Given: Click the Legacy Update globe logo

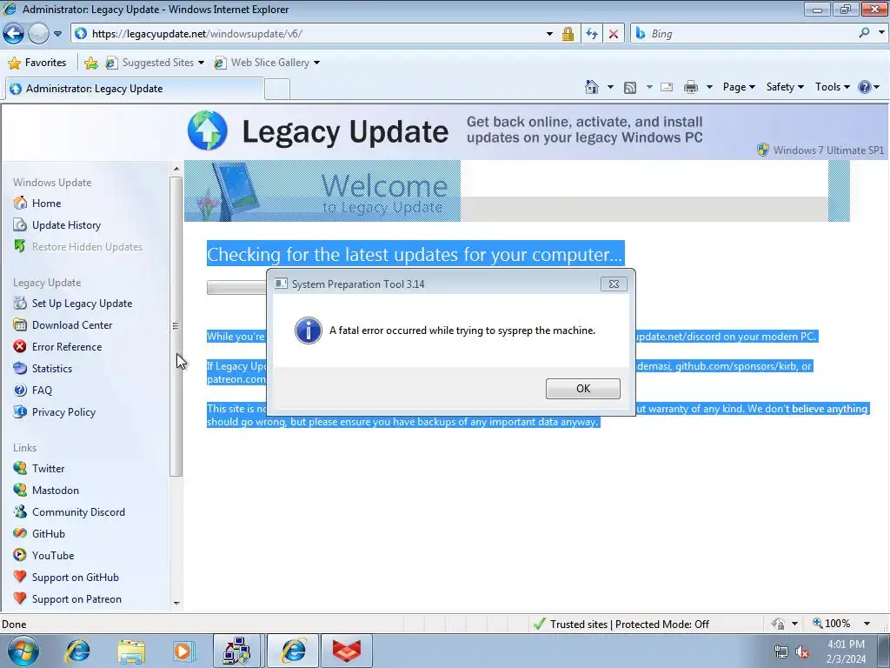Looking at the screenshot, I should [208, 130].
